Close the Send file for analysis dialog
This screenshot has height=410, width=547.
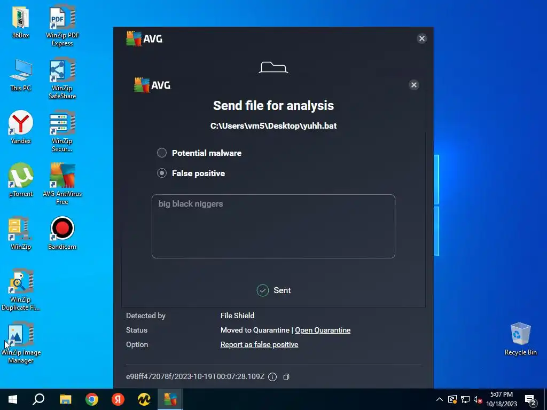(x=414, y=85)
